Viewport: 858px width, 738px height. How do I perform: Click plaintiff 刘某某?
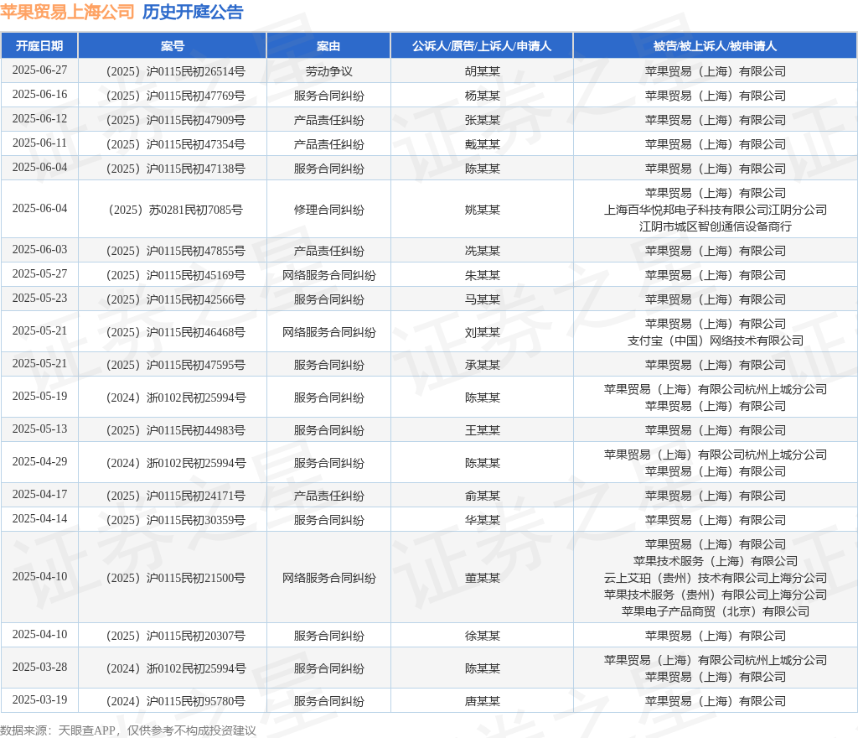tap(482, 332)
